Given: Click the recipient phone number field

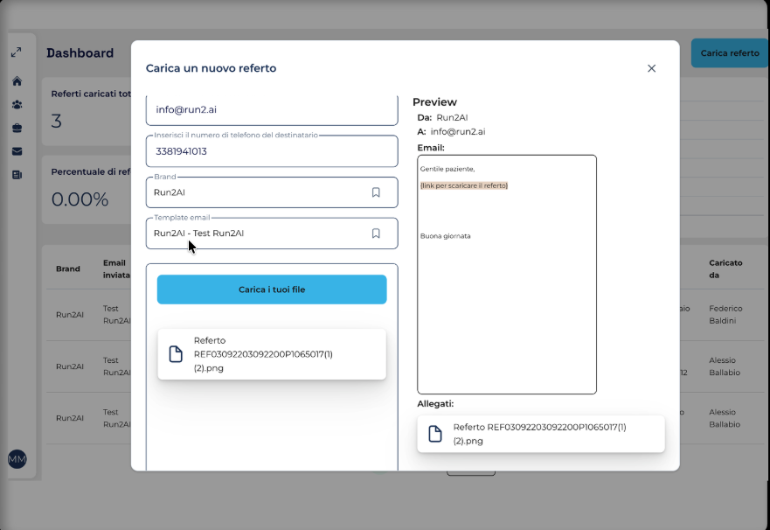Looking at the screenshot, I should coord(271,151).
